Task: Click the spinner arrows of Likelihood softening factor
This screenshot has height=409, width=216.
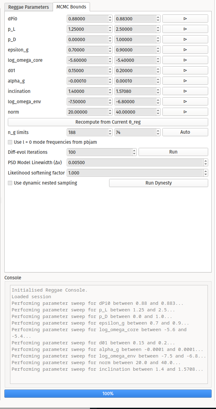Action: [x=206, y=173]
